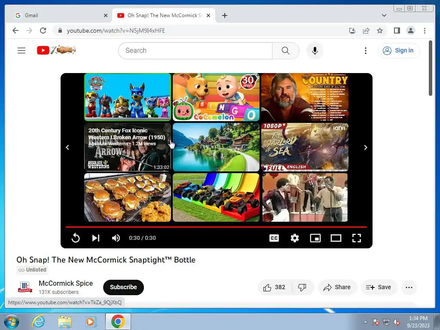Bookmark this page with star
440x330 pixels.
[380, 31]
